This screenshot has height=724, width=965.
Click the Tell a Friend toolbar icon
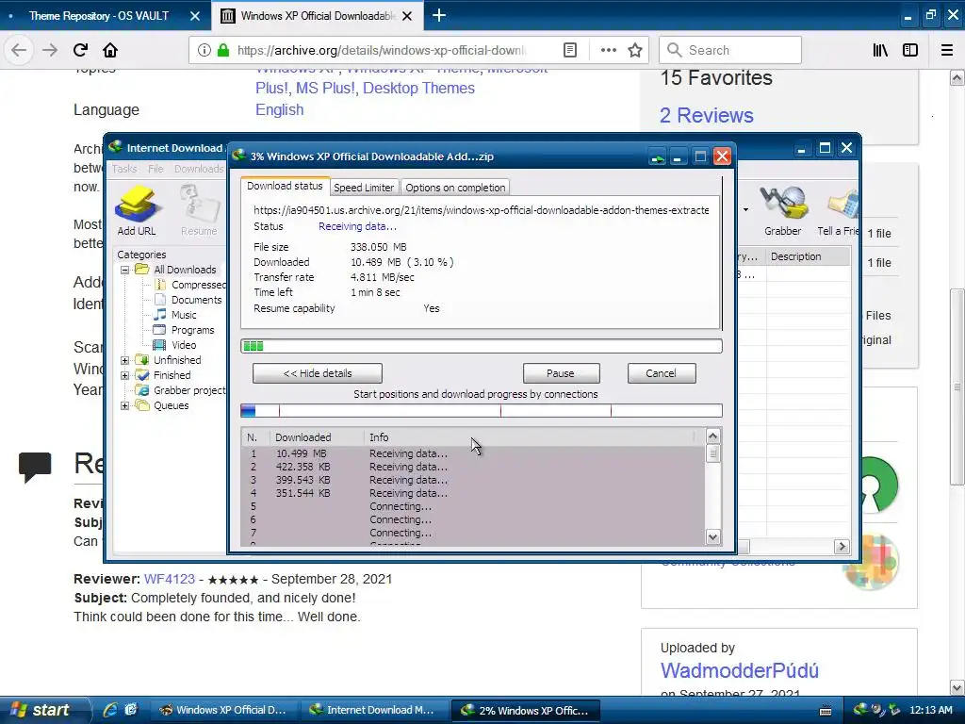[x=838, y=211]
